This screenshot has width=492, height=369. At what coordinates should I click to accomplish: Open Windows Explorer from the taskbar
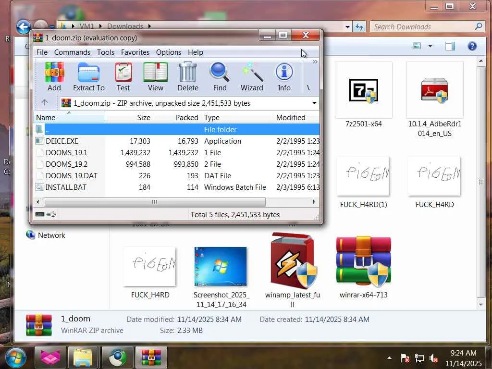tap(83, 357)
